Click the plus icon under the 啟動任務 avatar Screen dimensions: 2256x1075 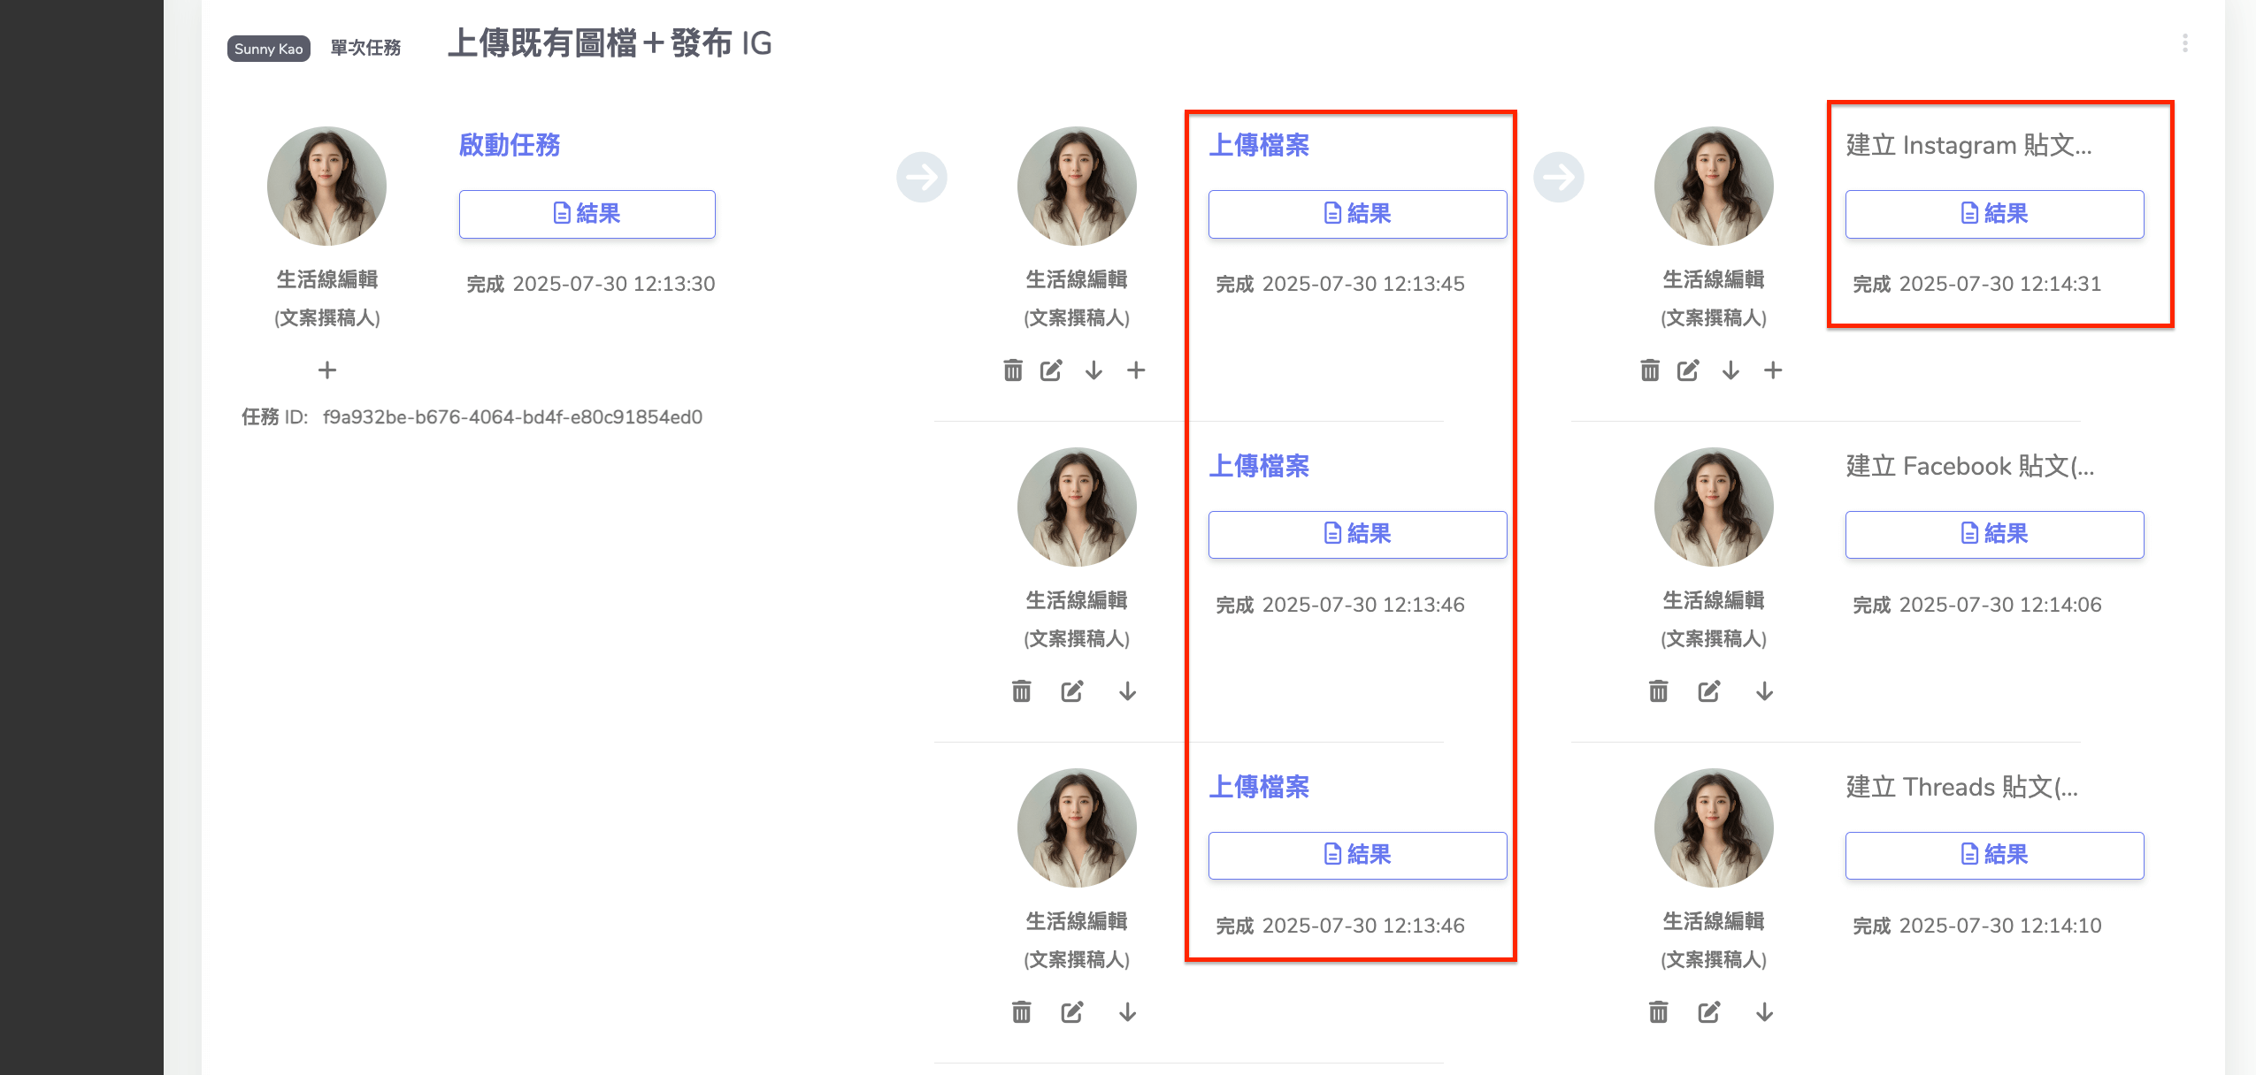click(x=327, y=370)
